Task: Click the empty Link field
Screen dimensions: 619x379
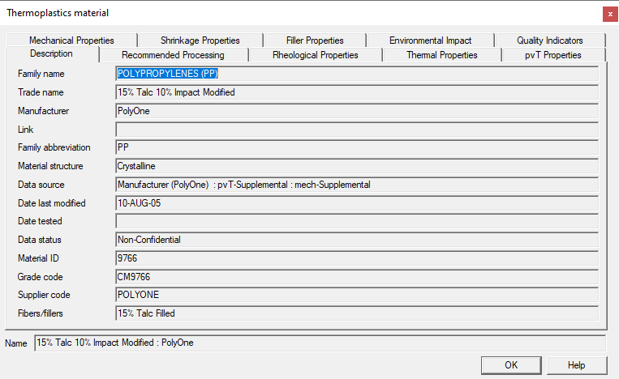Action: coord(357,130)
